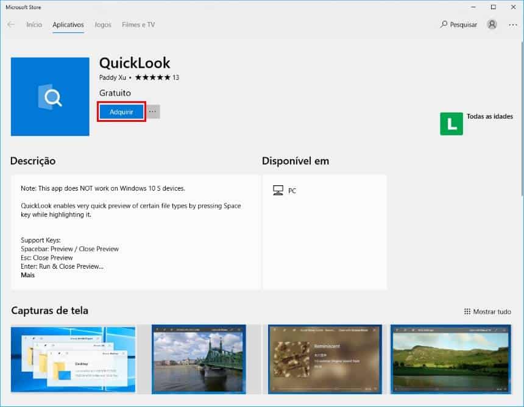
Task: Click the five-star rating with 13 reviews
Action: [x=157, y=77]
